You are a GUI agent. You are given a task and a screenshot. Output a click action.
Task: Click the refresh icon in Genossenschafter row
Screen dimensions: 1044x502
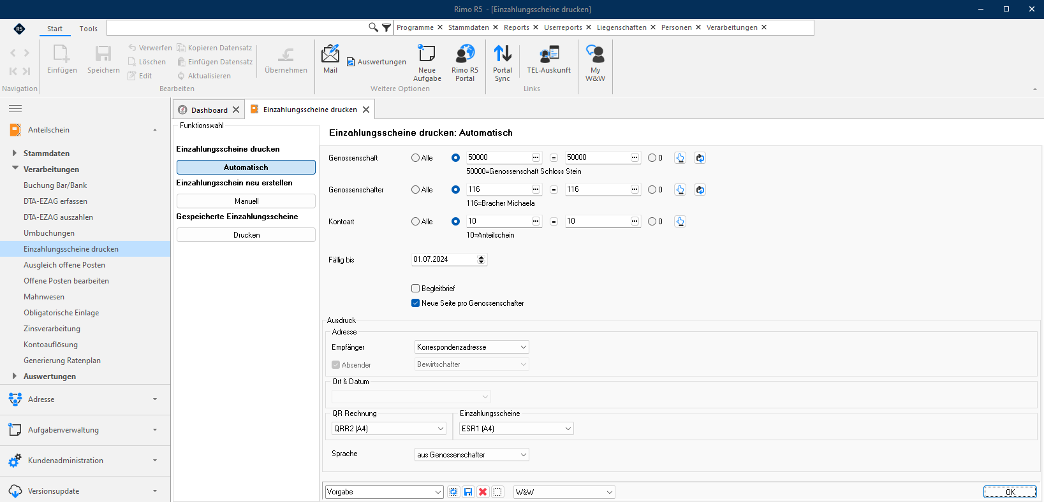point(700,190)
